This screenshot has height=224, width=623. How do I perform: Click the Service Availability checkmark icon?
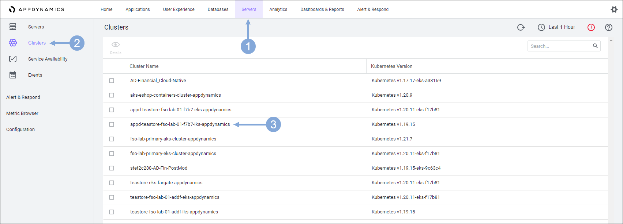(x=13, y=59)
